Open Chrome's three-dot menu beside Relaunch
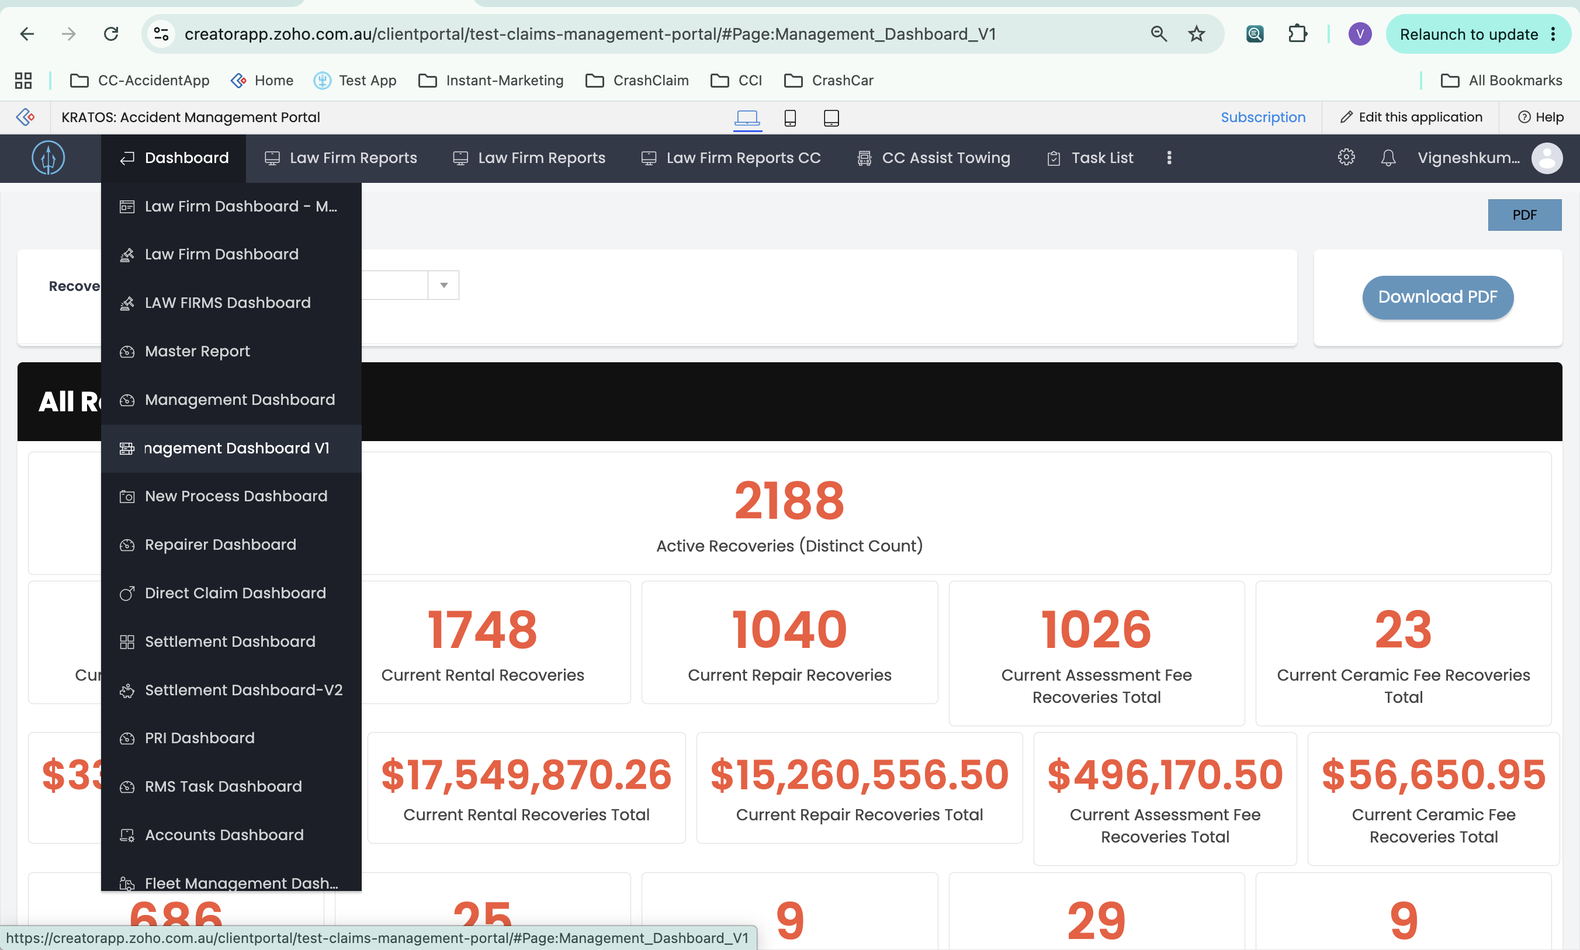 tap(1553, 34)
